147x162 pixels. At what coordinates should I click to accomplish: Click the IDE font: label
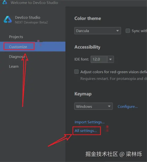click(x=81, y=59)
